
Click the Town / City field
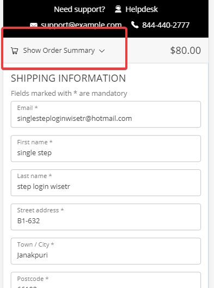[x=106, y=251]
